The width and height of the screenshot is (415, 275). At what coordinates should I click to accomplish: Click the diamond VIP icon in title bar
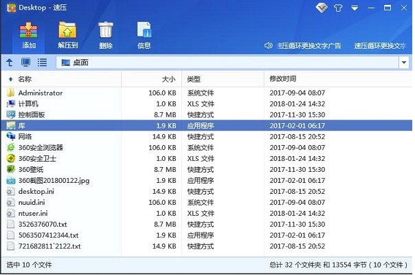click(322, 8)
